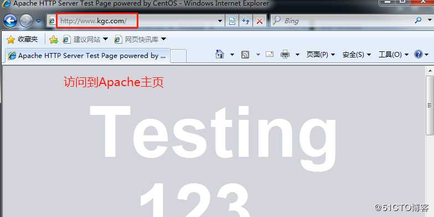Click the add to favorites bar icon
434x217 pixels.
pos(53,40)
